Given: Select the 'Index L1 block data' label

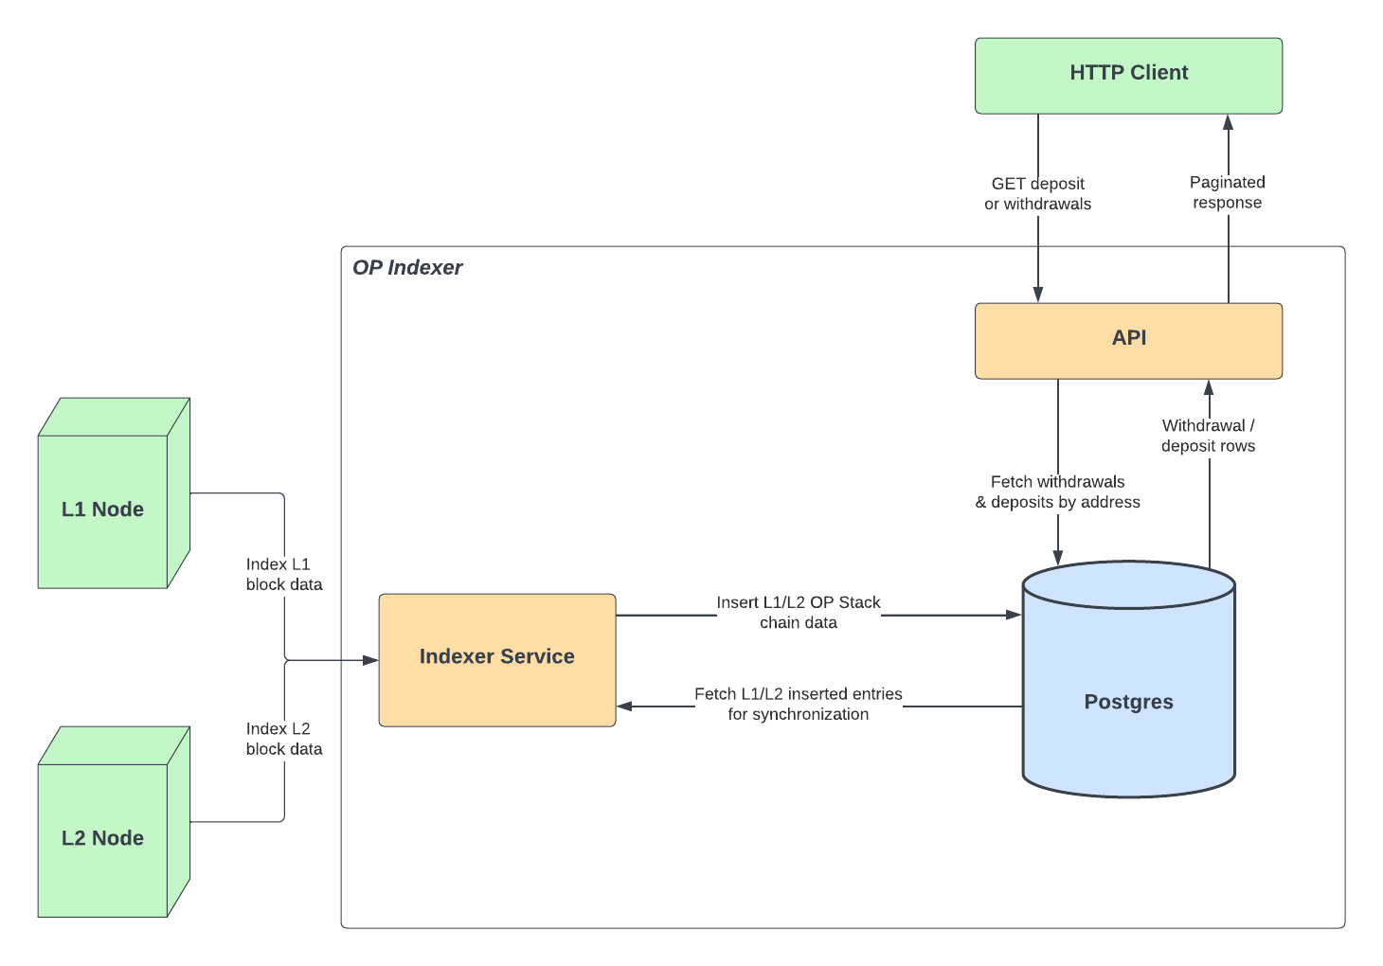Looking at the screenshot, I should [284, 574].
